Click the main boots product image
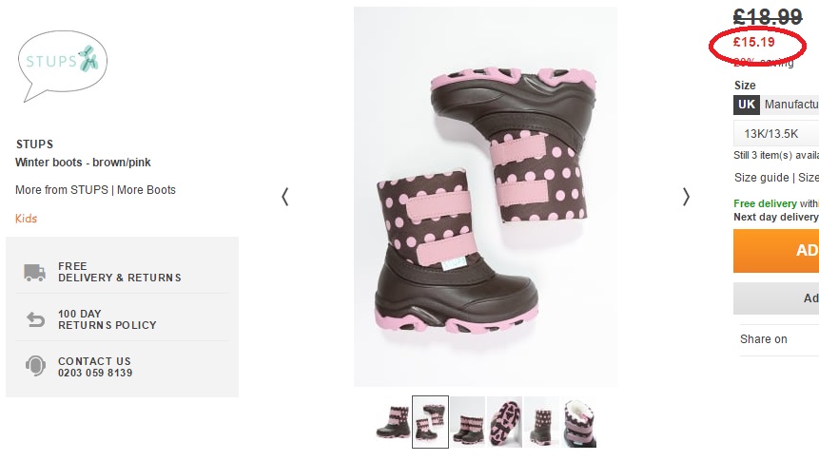 point(485,197)
